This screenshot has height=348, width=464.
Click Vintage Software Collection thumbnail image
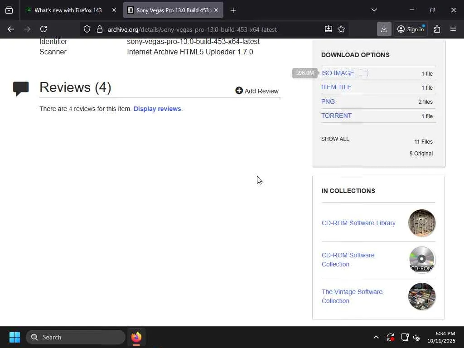click(422, 296)
